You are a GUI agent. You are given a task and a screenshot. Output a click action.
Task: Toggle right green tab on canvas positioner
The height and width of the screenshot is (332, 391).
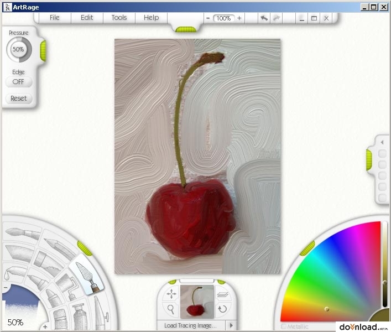pos(221,282)
